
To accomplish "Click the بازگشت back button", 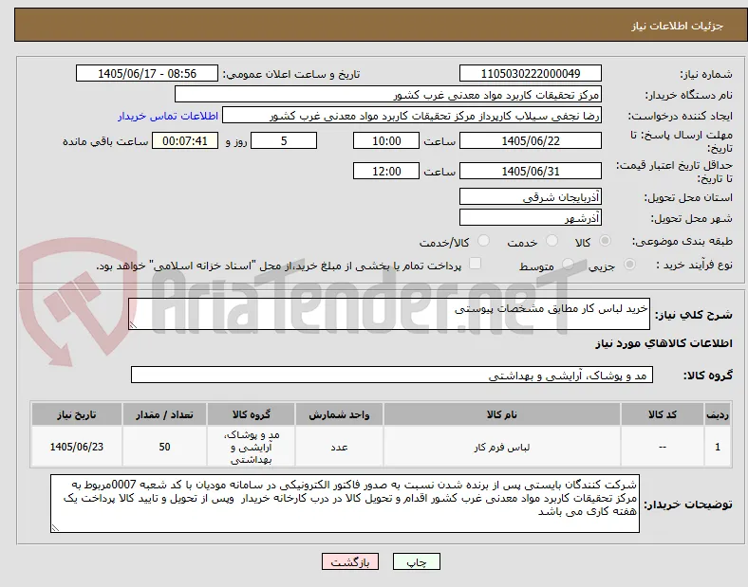I will 350,561.
